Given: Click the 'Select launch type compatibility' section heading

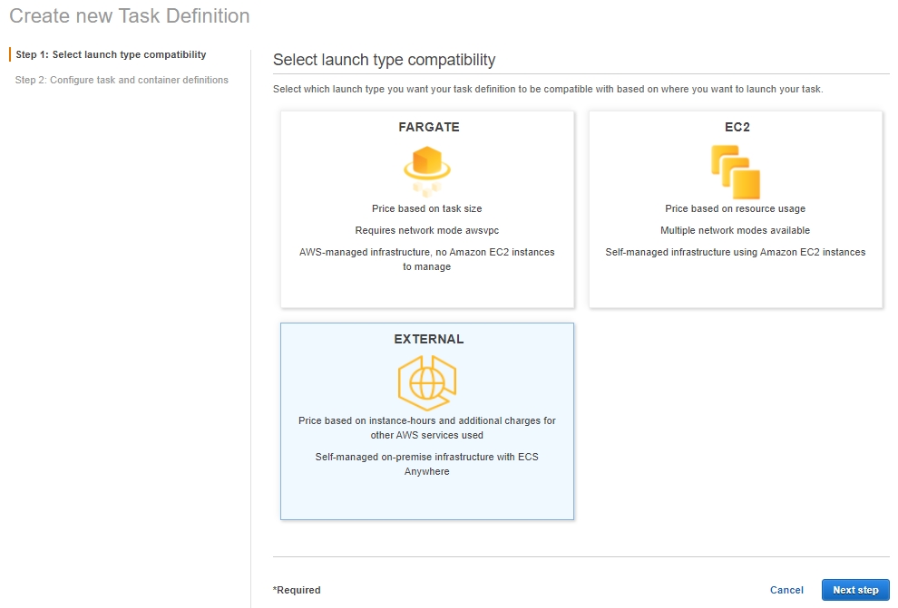Looking at the screenshot, I should pos(385,60).
